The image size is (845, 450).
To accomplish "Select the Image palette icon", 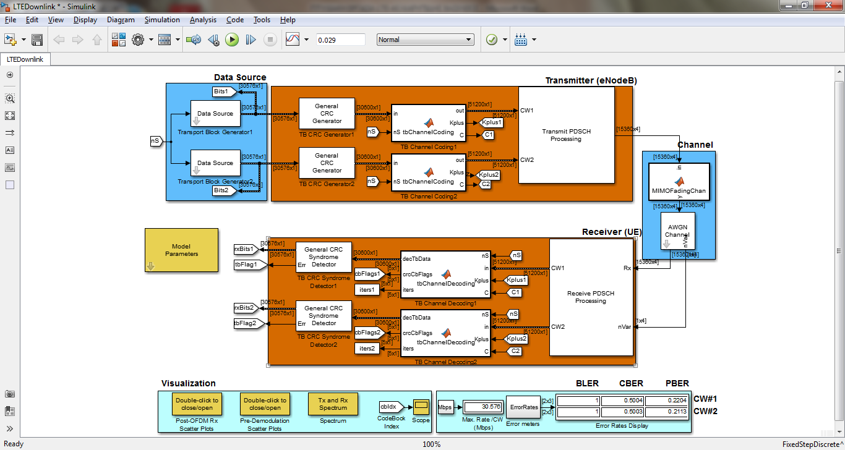I will [x=10, y=168].
